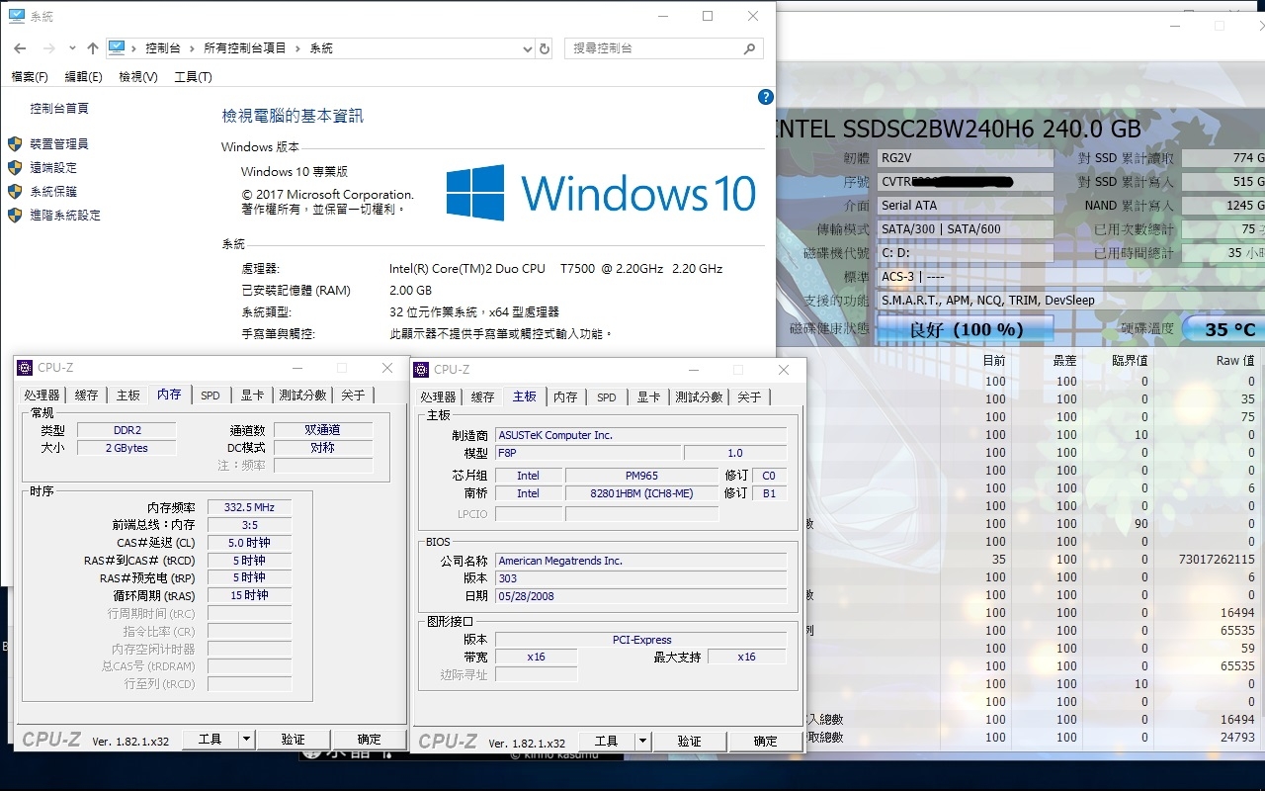The width and height of the screenshot is (1265, 791).
Task: Switch to SPD tab in right CPU-Z
Action: point(607,396)
